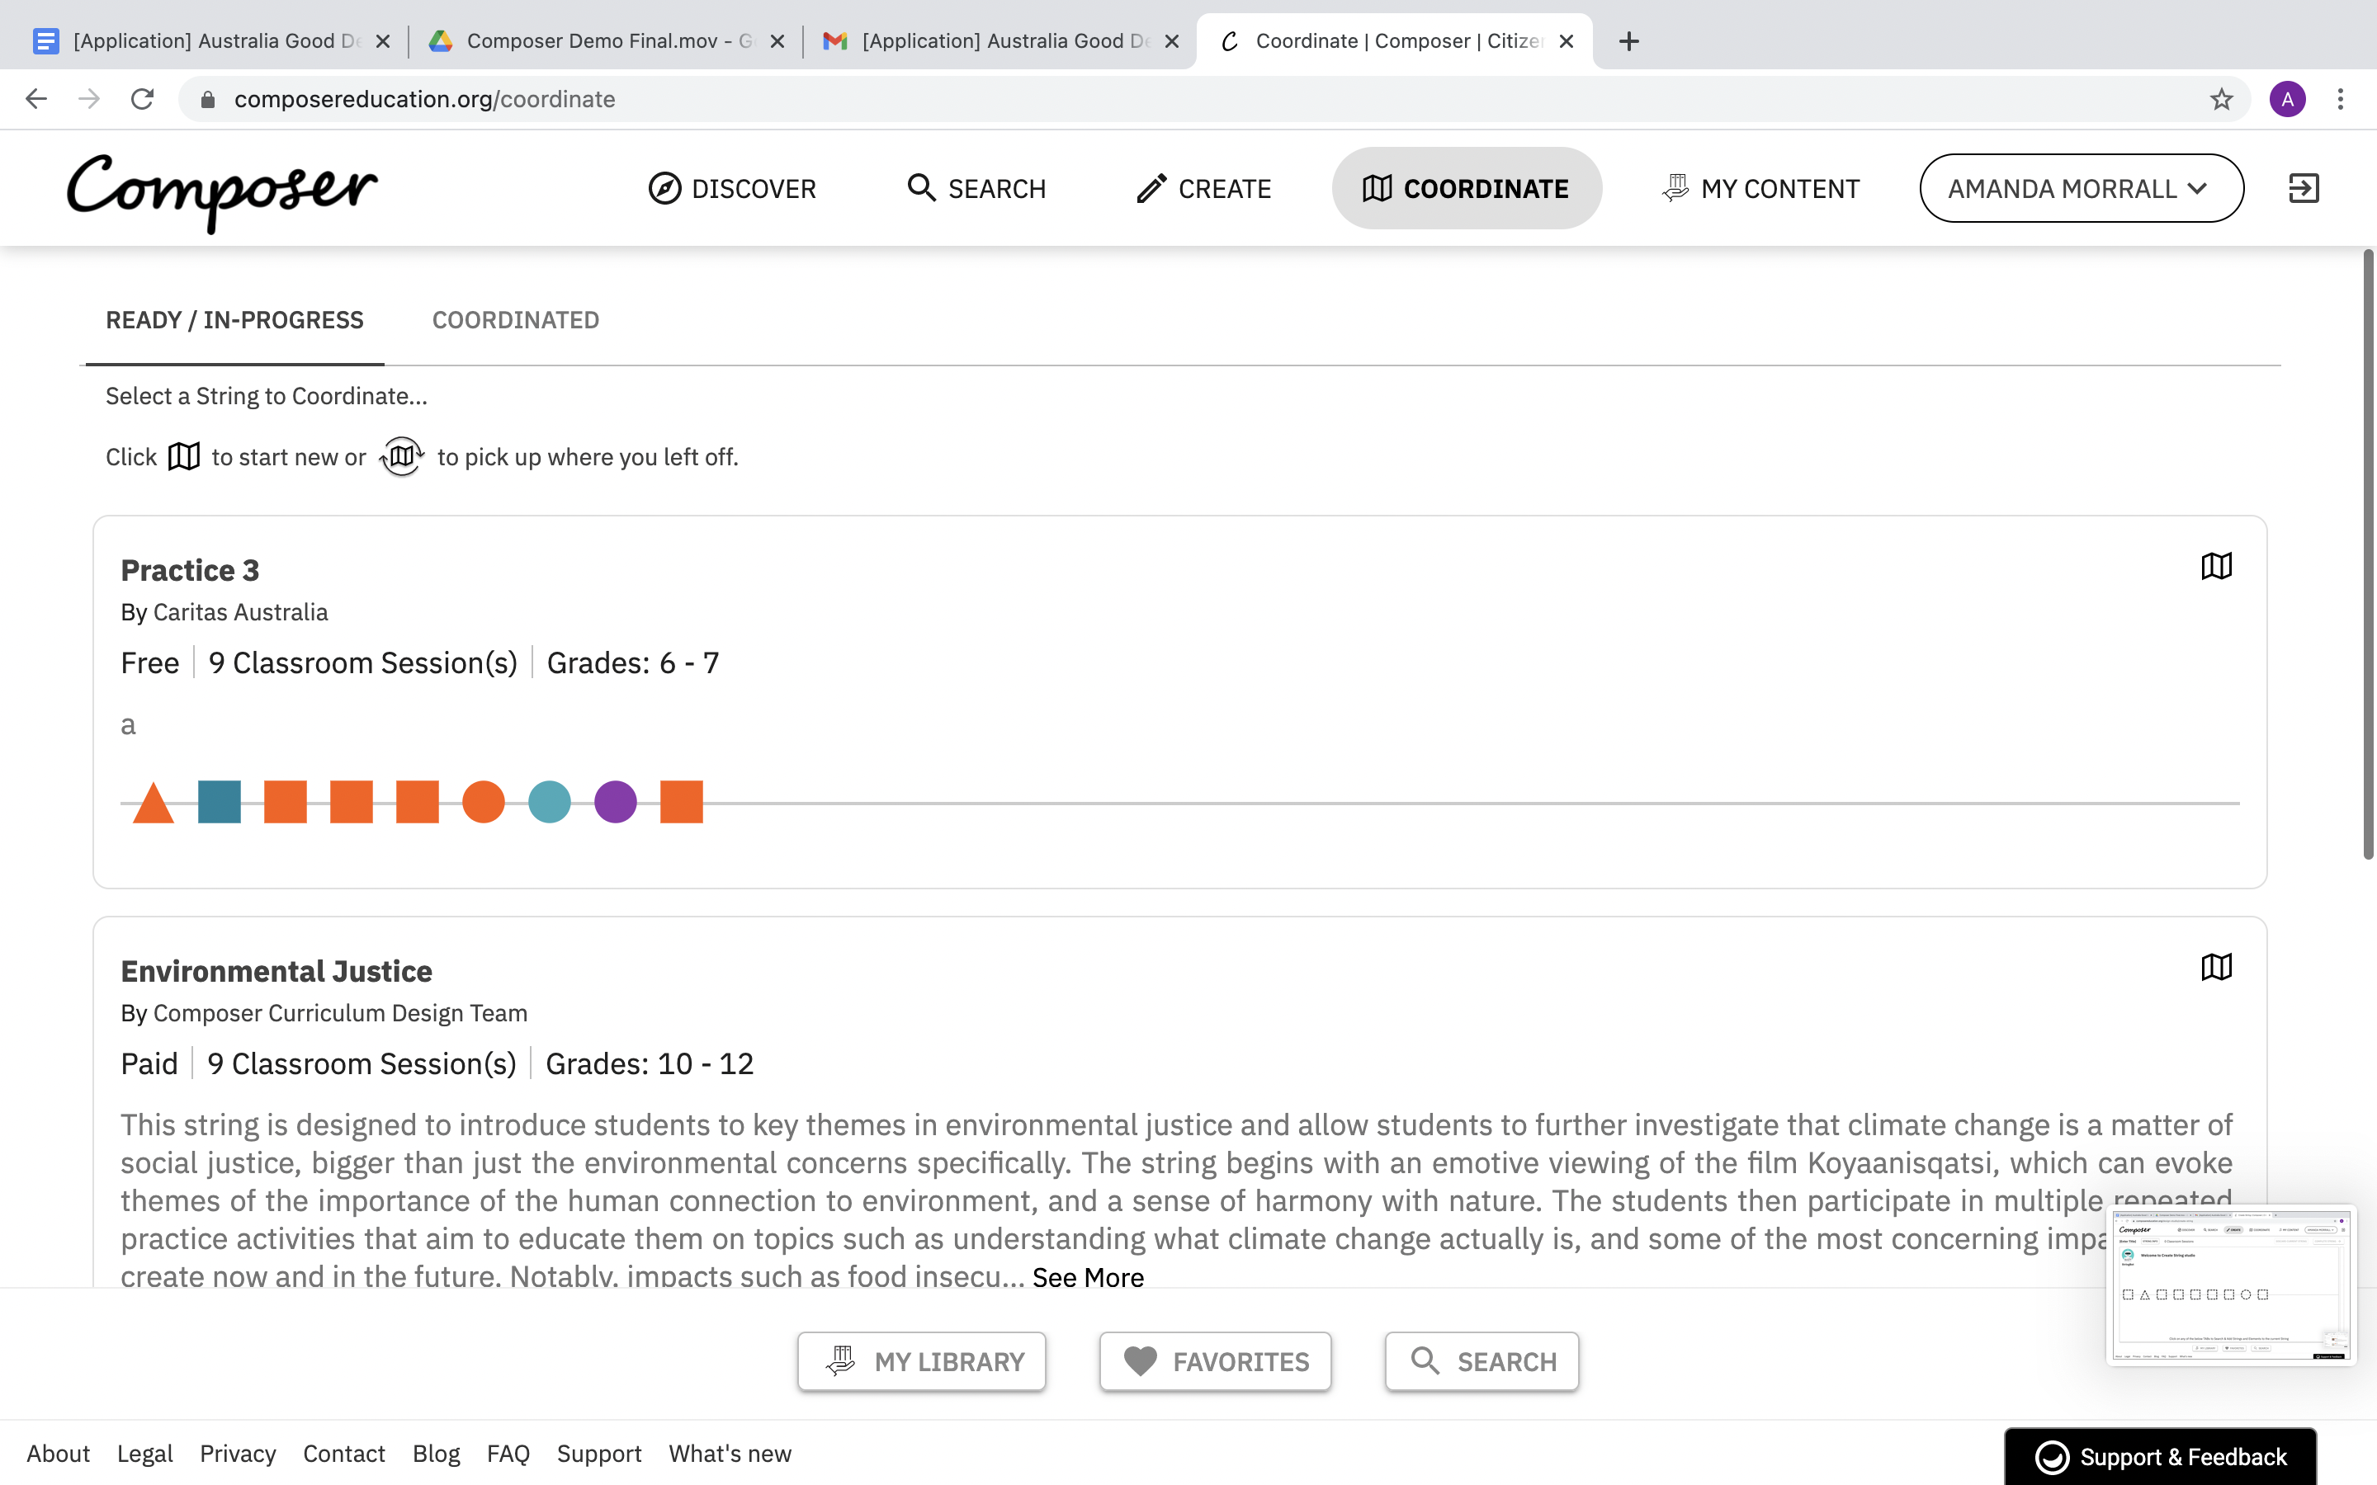Bookmark this page with star icon
2377x1485 pixels.
(2221, 99)
